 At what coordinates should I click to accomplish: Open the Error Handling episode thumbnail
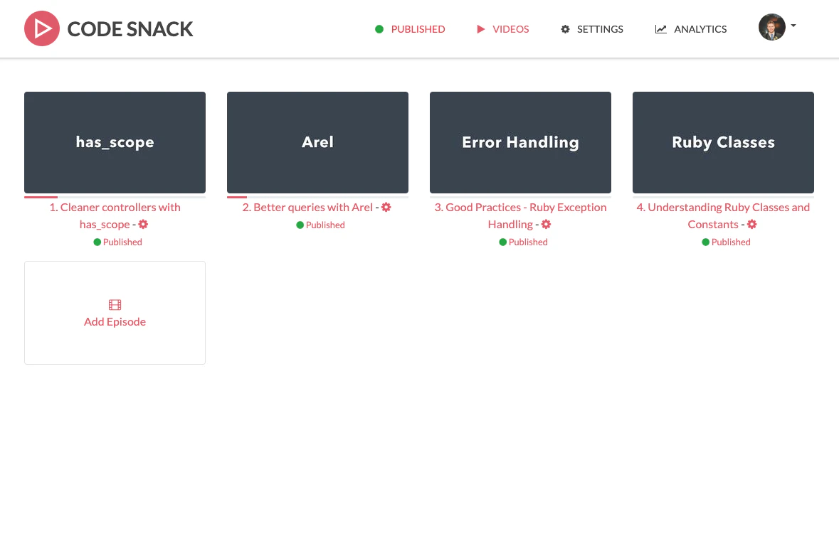(x=520, y=142)
